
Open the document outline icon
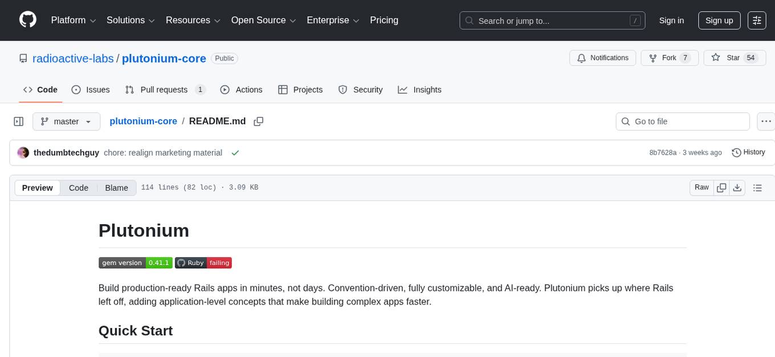click(x=757, y=188)
